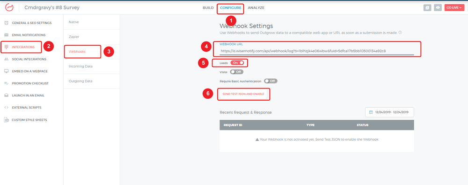This screenshot has height=185, width=468.
Task: Click the External Scripts code icon
Action: 6,107
